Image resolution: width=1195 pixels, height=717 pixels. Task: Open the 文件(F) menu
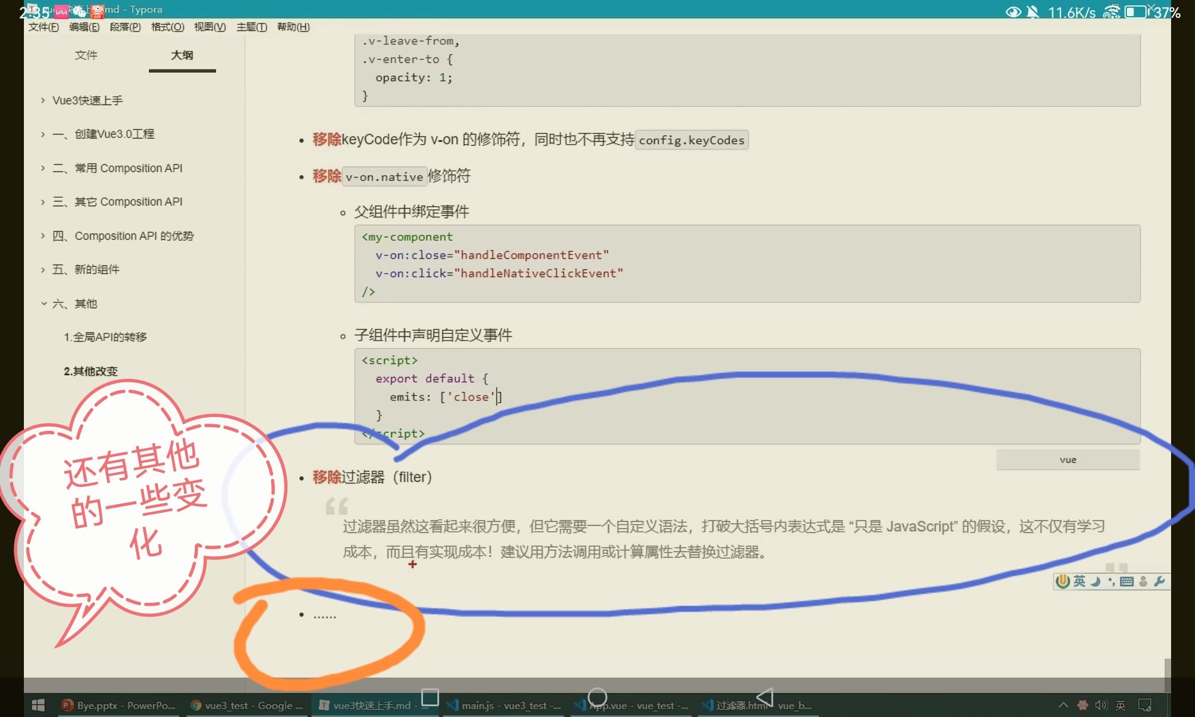(x=44, y=27)
